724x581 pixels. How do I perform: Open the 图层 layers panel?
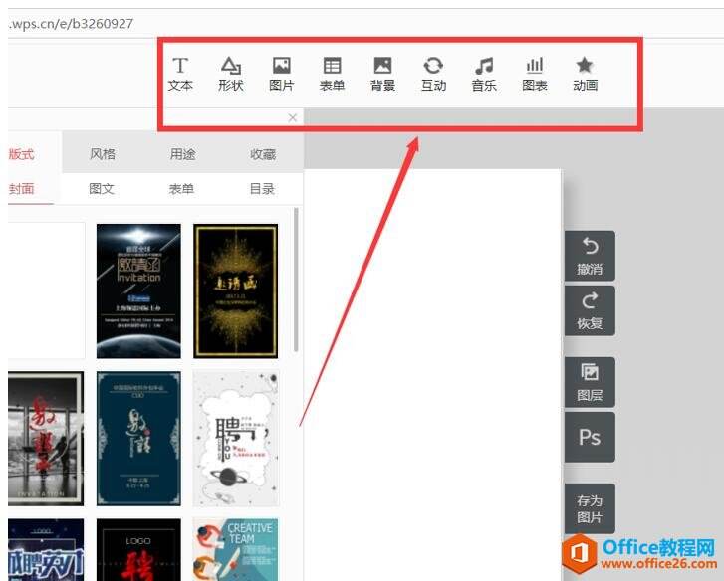[590, 382]
